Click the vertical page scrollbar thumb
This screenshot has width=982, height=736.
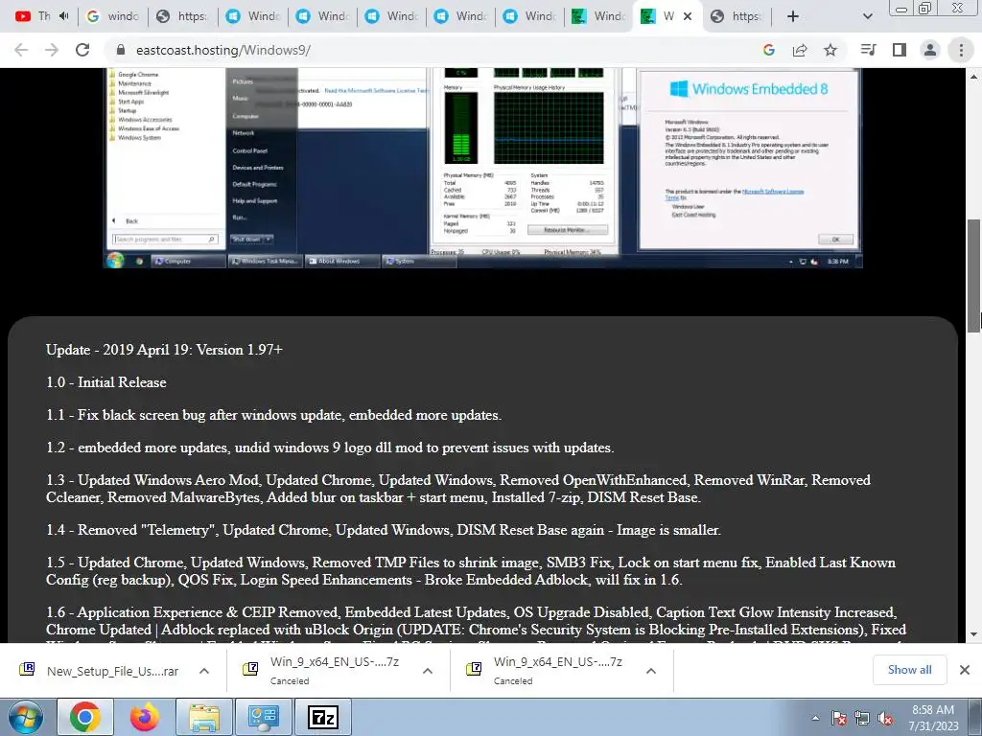[x=974, y=275]
